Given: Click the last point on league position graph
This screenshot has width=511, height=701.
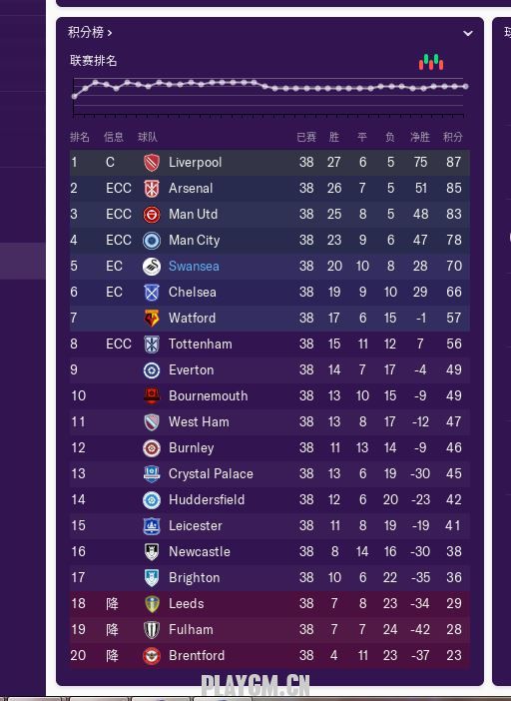Looking at the screenshot, I should point(465,86).
